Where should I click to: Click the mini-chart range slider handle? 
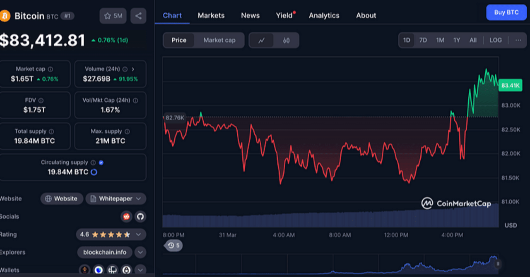pos(498,264)
